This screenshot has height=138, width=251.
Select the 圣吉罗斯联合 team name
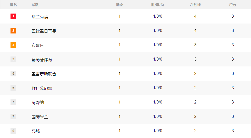pyautogui.click(x=44, y=74)
